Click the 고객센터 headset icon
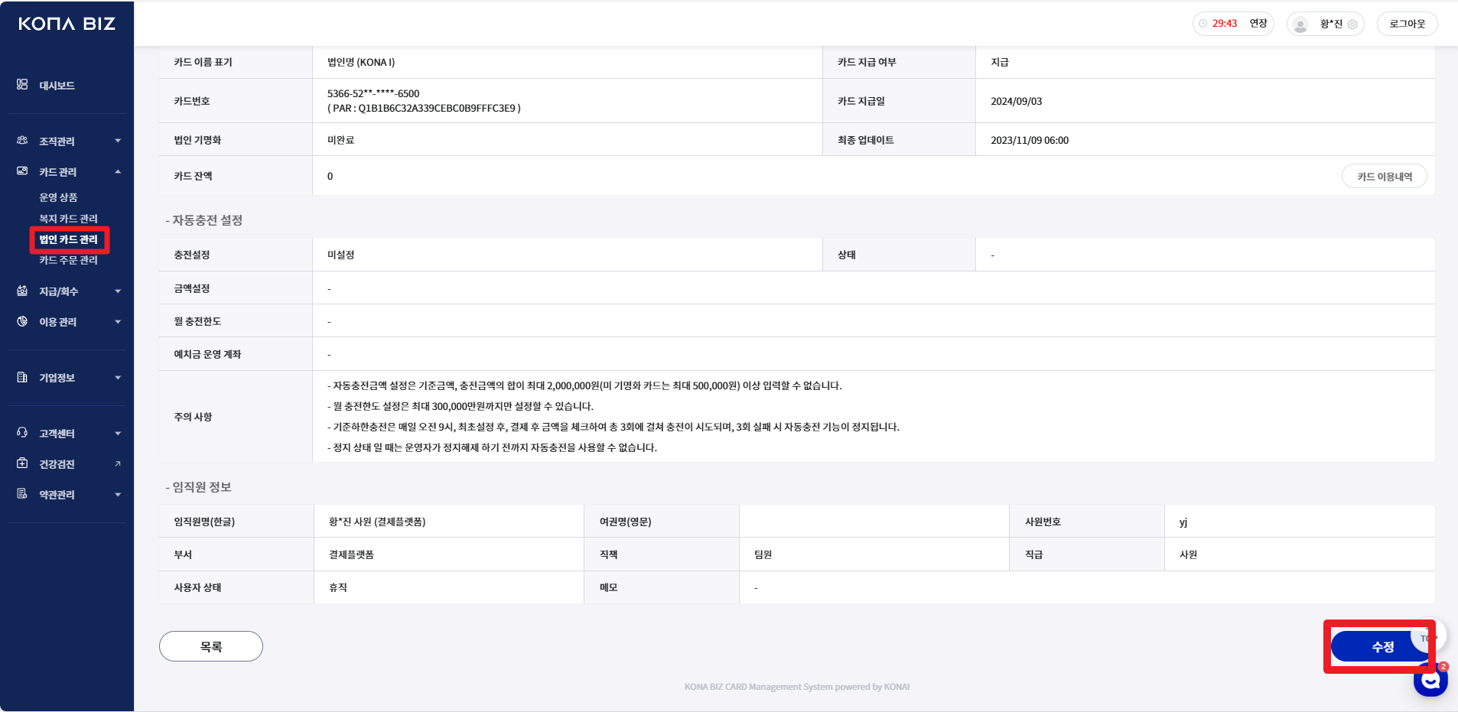Image resolution: width=1458 pixels, height=712 pixels. 22,433
